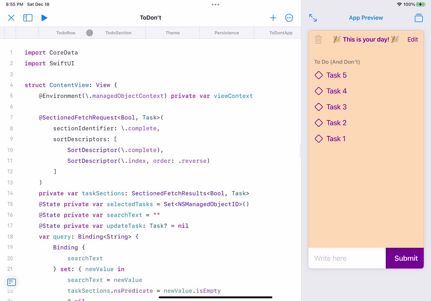
Task: Click the searchText = "" declaration line
Action: pos(99,215)
